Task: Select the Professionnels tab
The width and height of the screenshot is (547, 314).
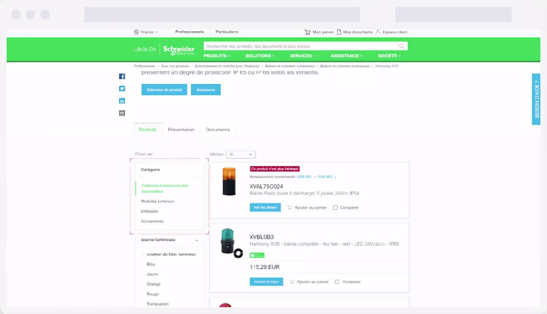Action: click(x=190, y=32)
